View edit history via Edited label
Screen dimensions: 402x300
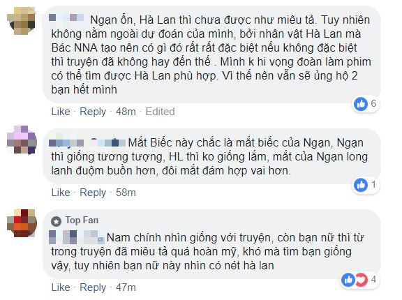[161, 112]
